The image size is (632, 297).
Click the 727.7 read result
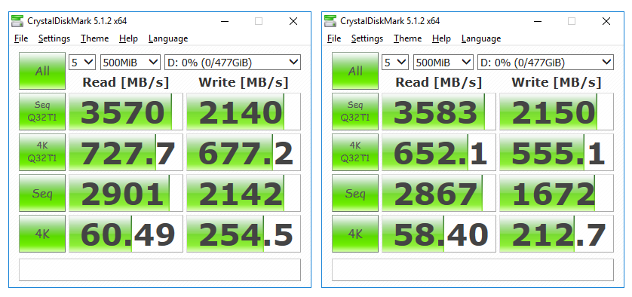126,152
